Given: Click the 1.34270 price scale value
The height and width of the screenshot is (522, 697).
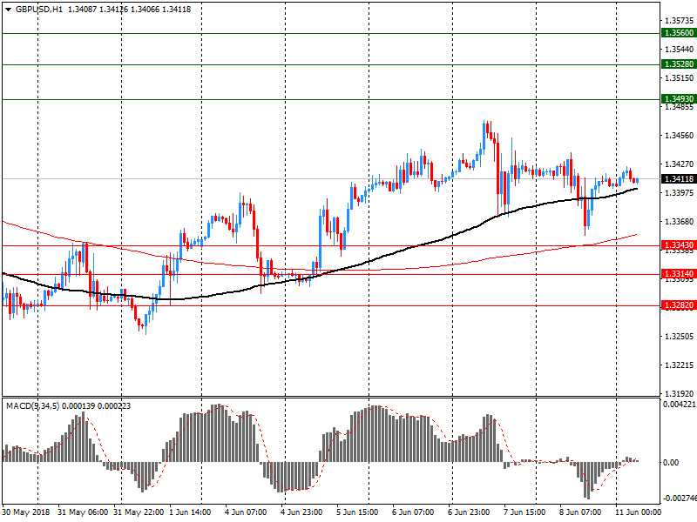Looking at the screenshot, I should (x=679, y=164).
